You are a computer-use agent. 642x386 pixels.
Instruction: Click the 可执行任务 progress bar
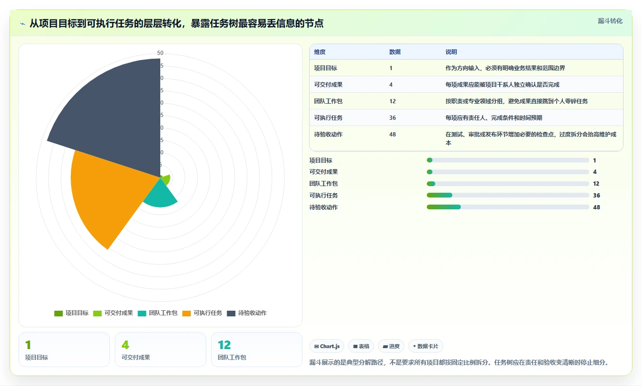pyautogui.click(x=508, y=195)
